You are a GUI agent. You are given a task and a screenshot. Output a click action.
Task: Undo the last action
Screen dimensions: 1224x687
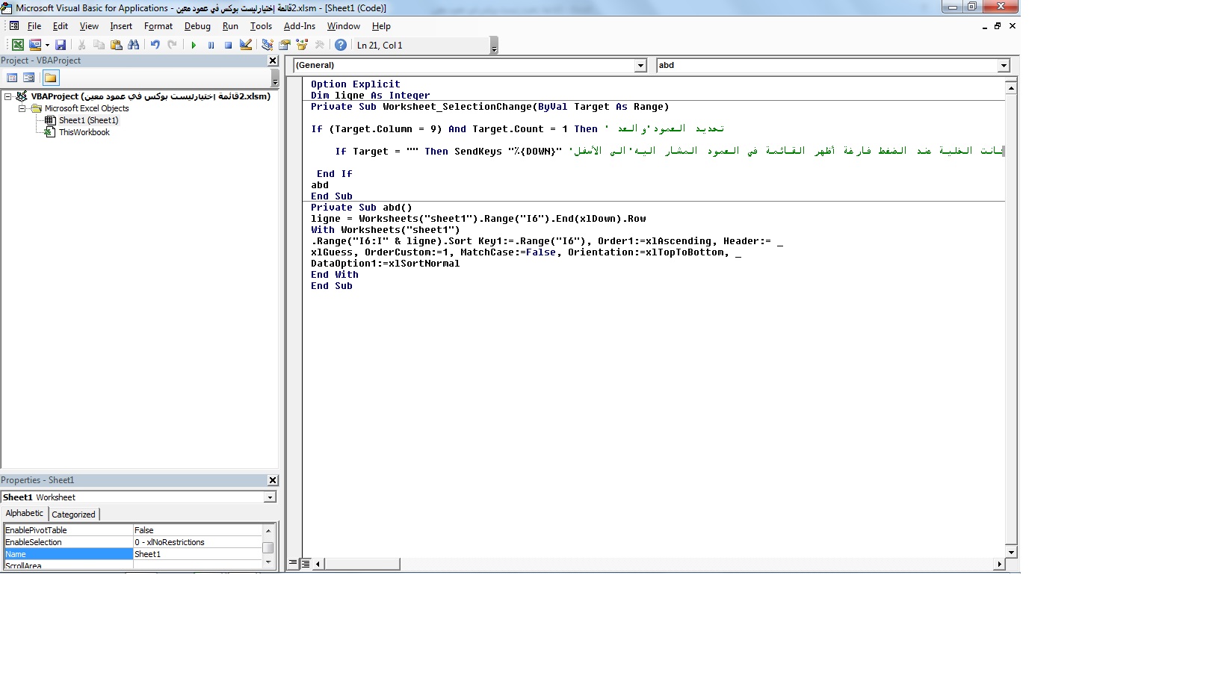155,45
